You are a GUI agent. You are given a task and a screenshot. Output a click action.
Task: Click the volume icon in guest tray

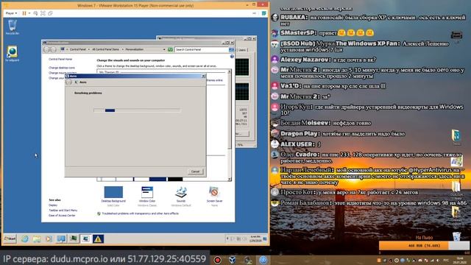coord(244,239)
